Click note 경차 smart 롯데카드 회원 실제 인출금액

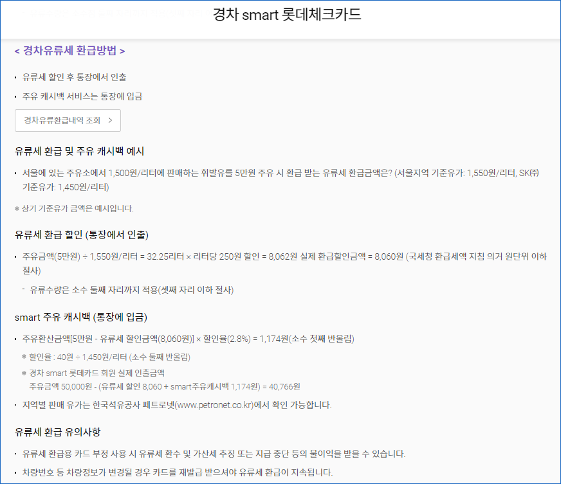pos(97,373)
